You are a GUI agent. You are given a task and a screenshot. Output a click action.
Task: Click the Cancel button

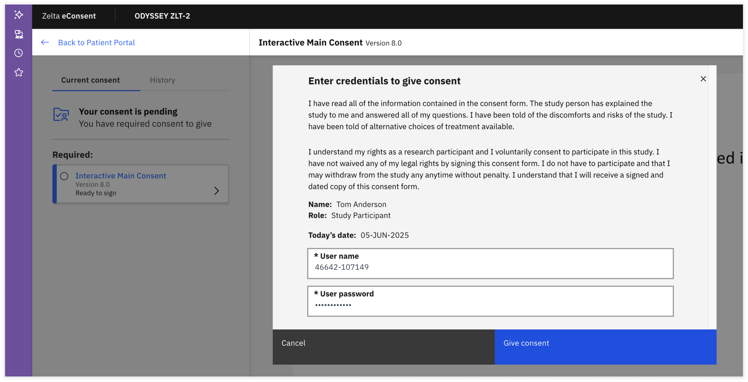tap(383, 347)
